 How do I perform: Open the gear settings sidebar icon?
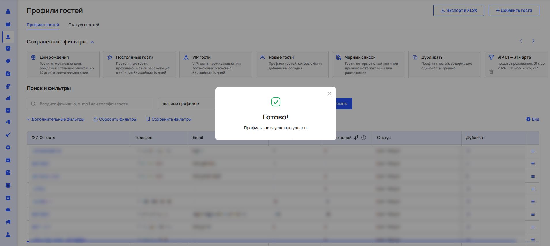8,147
